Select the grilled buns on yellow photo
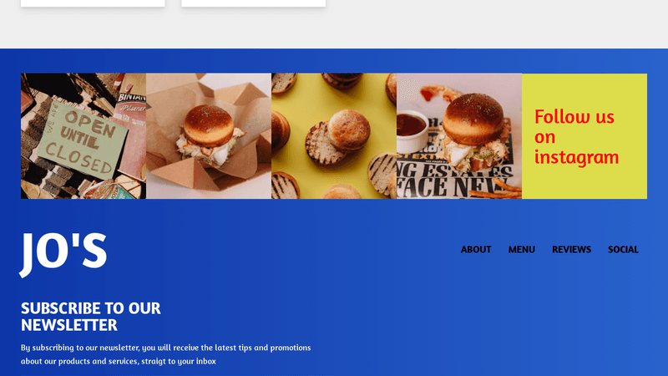 click(x=334, y=136)
